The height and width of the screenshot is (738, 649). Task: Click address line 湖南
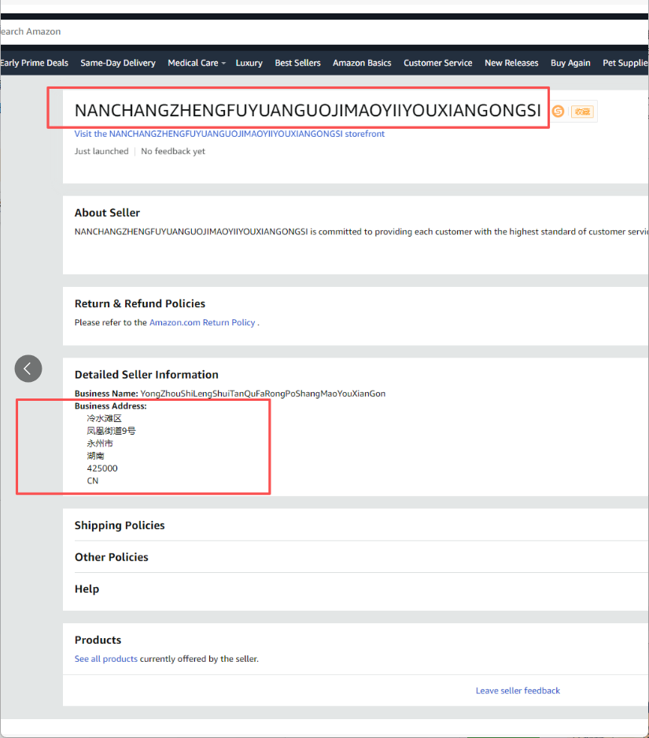pos(96,456)
